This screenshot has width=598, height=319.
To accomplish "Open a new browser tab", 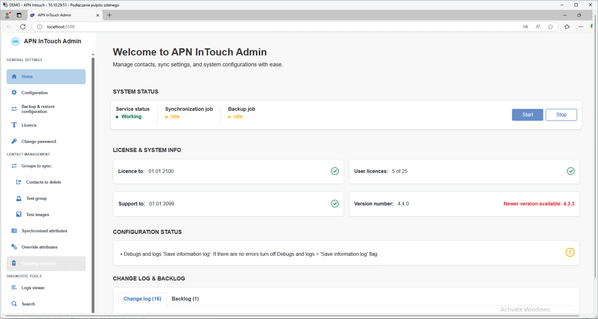I will (110, 15).
